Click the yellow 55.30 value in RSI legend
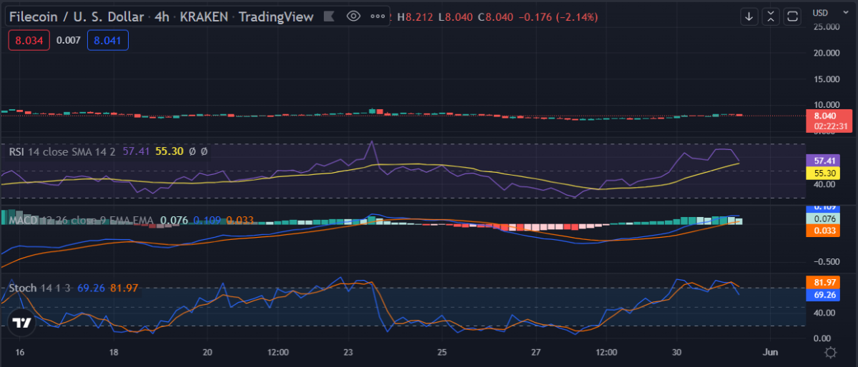Viewport: 858px width, 367px height. point(170,151)
